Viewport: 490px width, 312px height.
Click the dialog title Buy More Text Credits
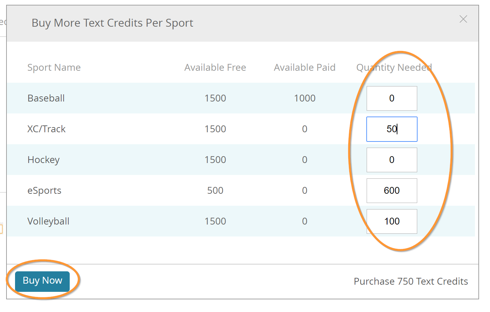pos(112,23)
